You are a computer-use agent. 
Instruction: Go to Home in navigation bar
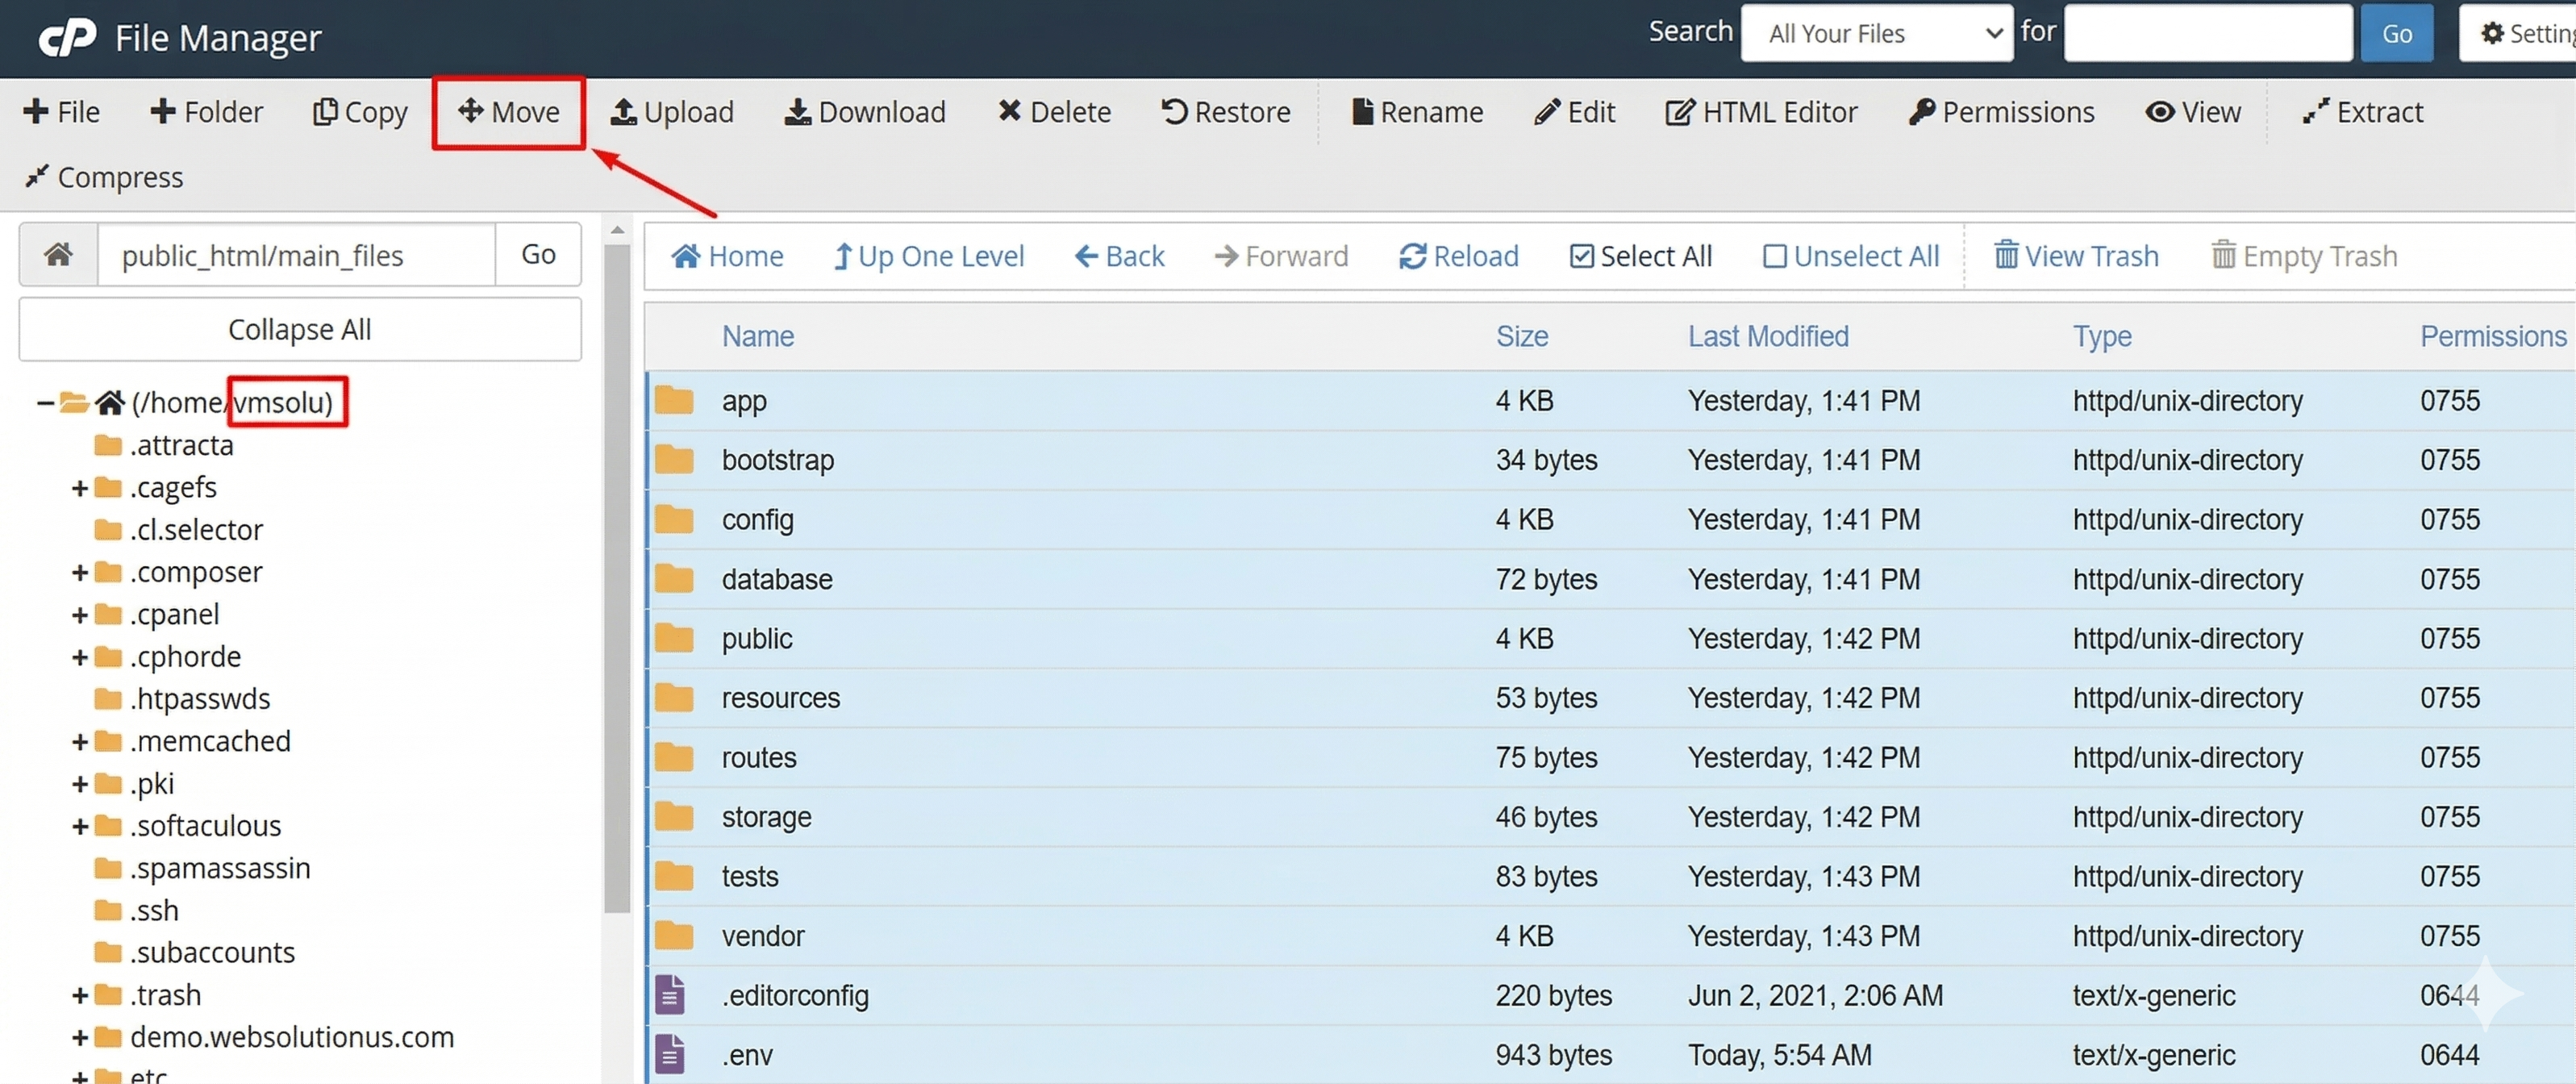(x=727, y=256)
